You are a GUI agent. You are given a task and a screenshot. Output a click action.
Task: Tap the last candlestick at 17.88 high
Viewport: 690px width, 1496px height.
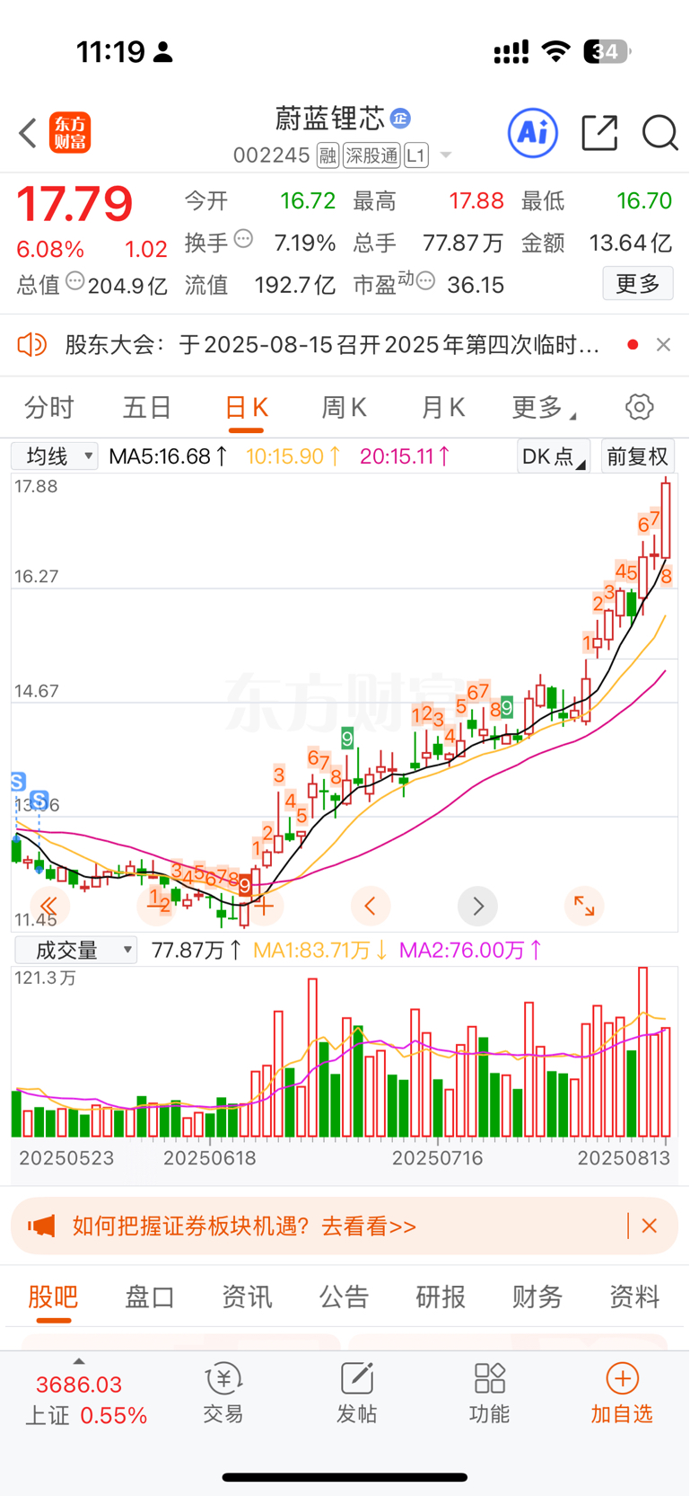[x=666, y=520]
